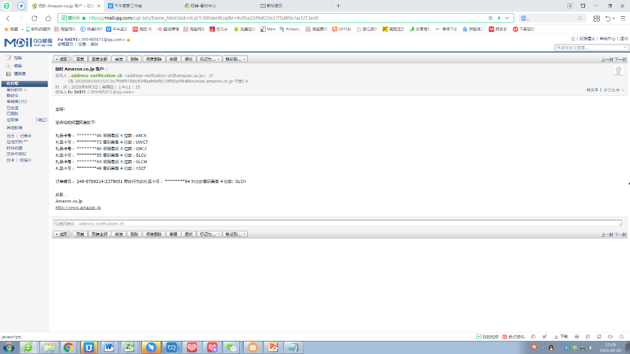Click the search magnifier in browser search box
Screen dimensions: 630x354
click(580, 18)
